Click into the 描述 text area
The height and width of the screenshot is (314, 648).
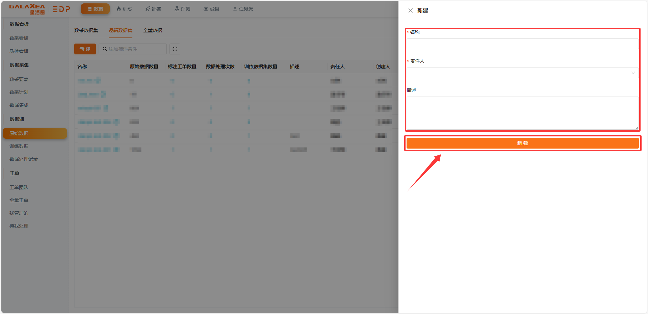(522, 113)
